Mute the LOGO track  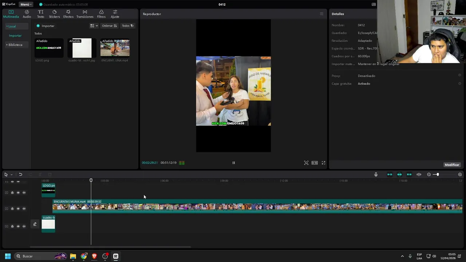pyautogui.click(x=24, y=192)
